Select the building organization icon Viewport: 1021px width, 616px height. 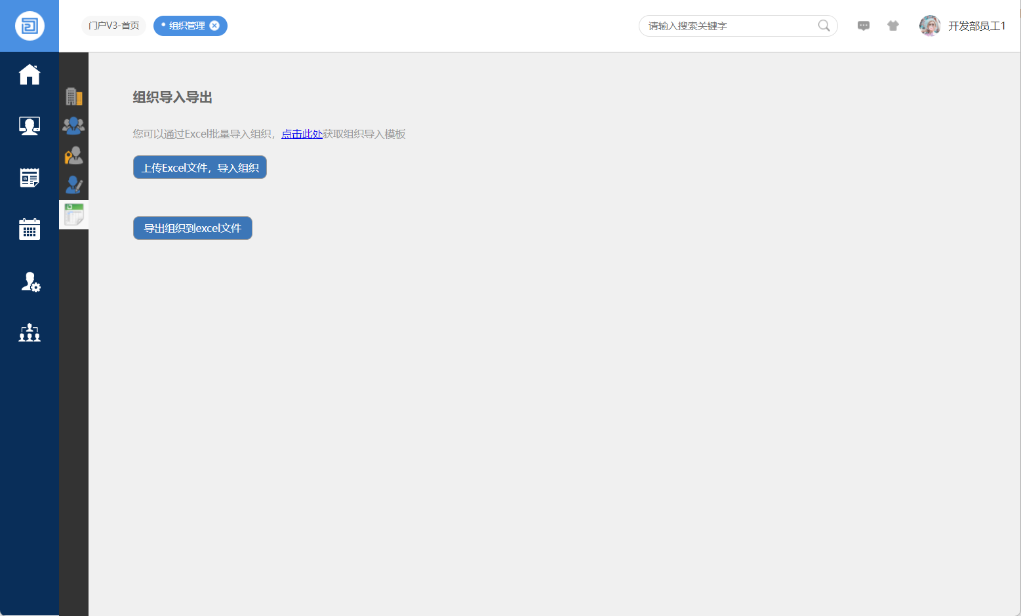click(x=74, y=96)
